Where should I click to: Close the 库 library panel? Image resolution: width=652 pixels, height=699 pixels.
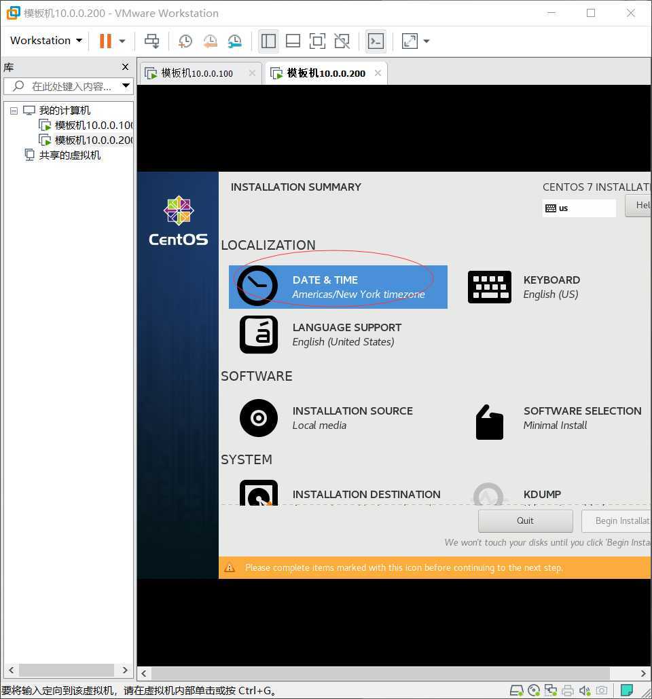tap(125, 67)
